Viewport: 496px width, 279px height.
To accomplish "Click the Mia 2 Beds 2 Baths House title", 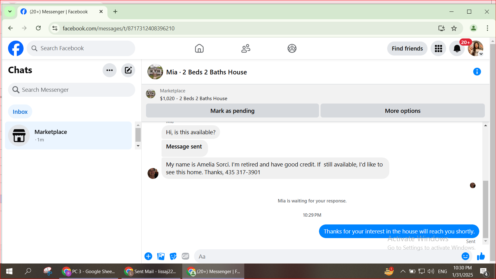I will [x=207, y=72].
